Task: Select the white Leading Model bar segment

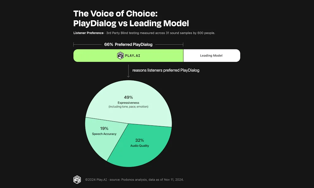Action: pos(211,56)
